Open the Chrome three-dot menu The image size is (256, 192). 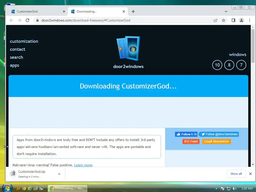[249, 20]
